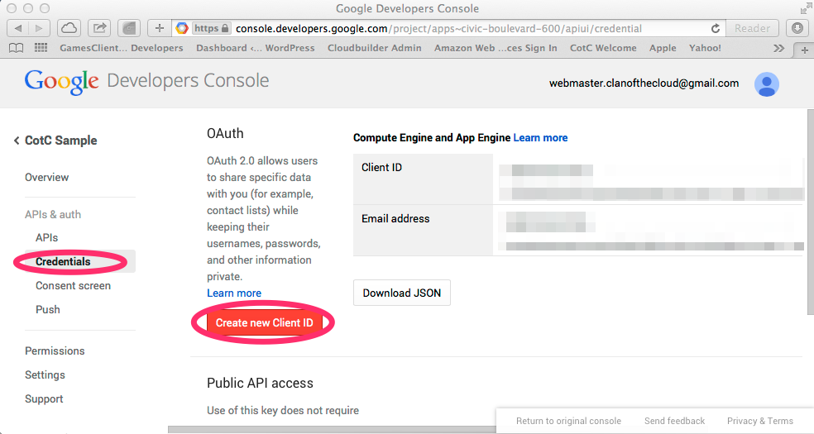Open the Downloads icon in toolbar
This screenshot has width=814, height=434.
pyautogui.click(x=797, y=28)
